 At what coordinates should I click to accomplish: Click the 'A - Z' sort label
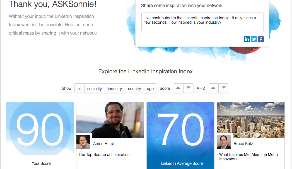[x=201, y=88]
